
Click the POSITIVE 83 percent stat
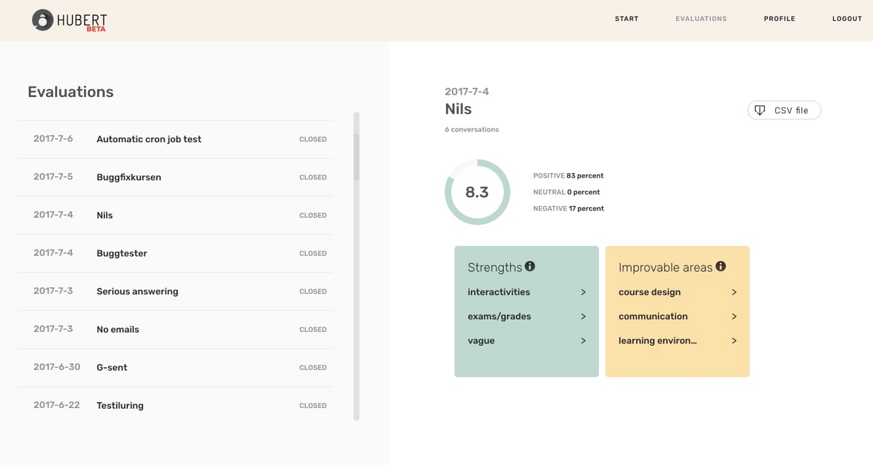coord(568,176)
